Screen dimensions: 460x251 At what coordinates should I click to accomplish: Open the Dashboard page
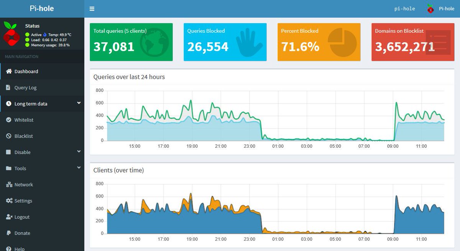[42, 72]
